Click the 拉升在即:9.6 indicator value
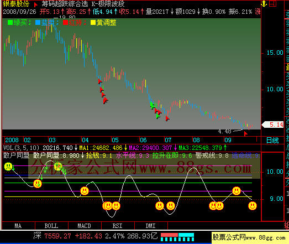 [x=172, y=155]
